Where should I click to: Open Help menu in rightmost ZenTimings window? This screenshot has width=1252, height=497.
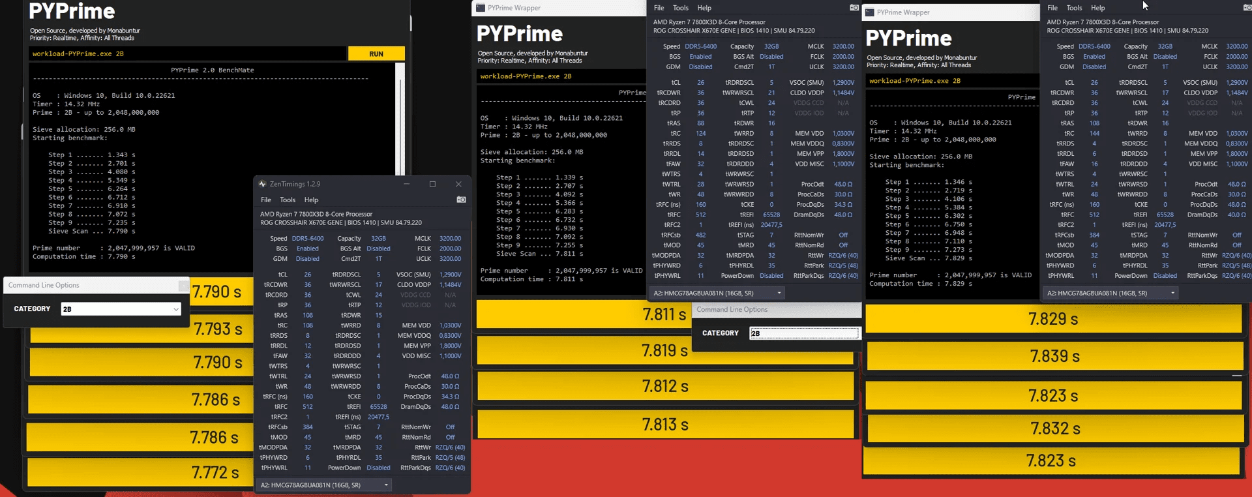click(x=1098, y=8)
